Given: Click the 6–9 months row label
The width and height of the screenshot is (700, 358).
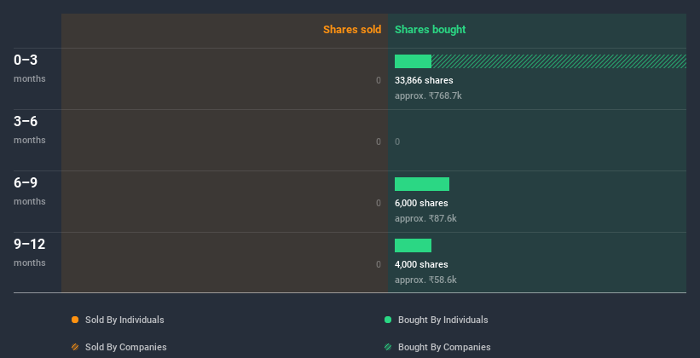Looking at the screenshot, I should point(30,191).
